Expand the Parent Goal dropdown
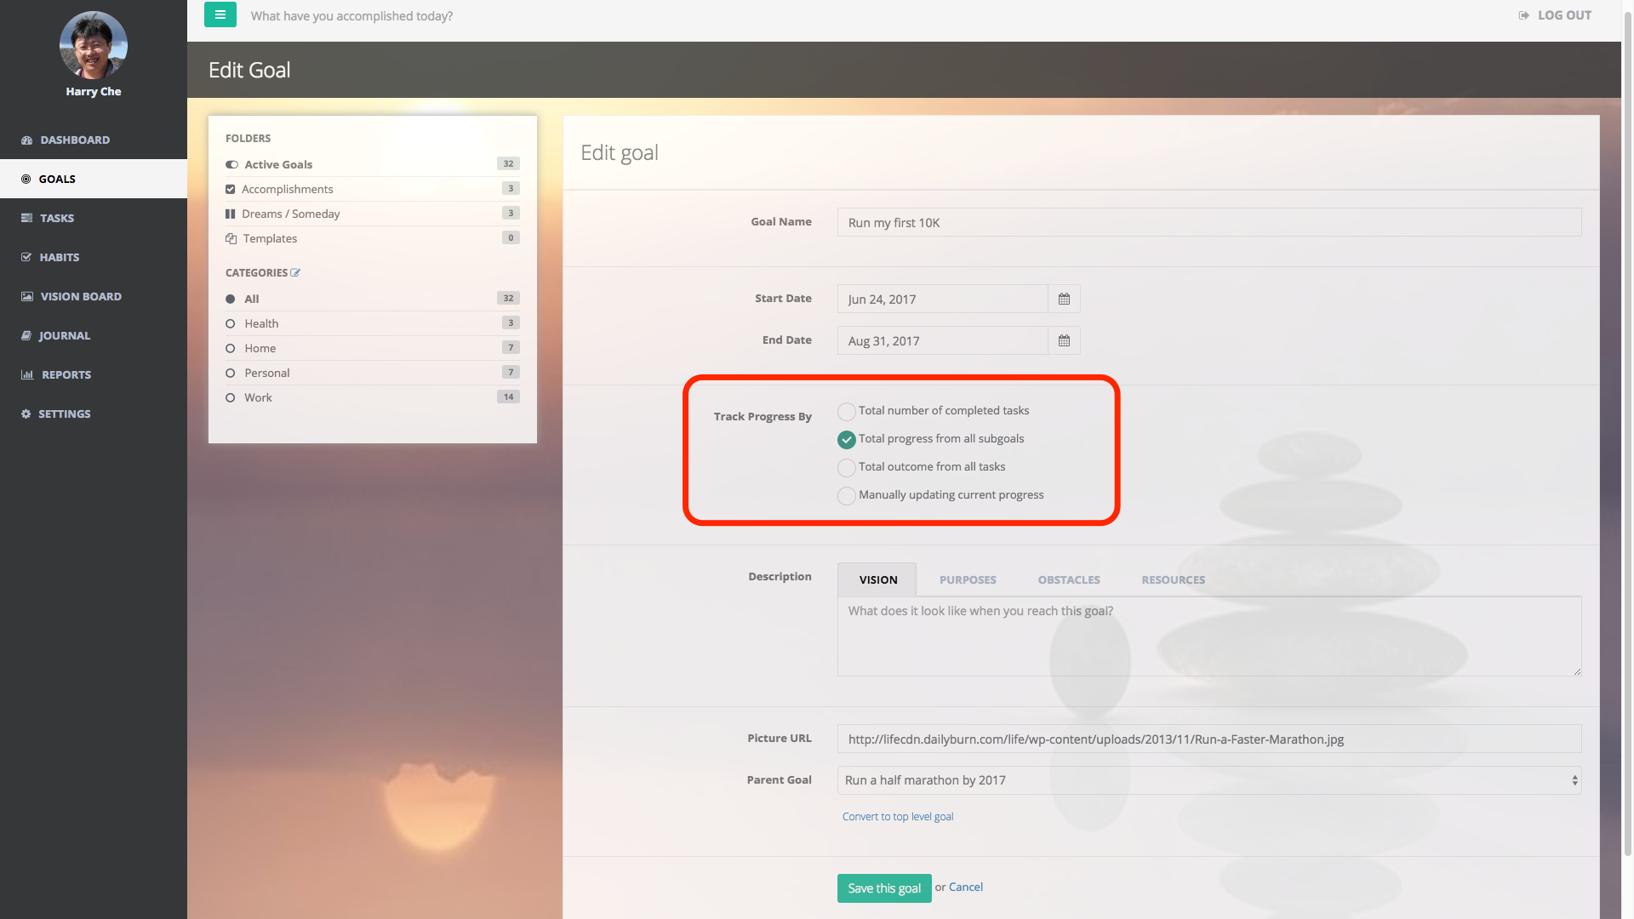The width and height of the screenshot is (1634, 919). [x=1208, y=780]
